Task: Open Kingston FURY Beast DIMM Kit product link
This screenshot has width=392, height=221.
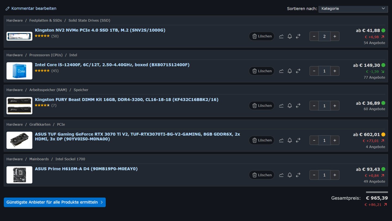Action: [127, 100]
